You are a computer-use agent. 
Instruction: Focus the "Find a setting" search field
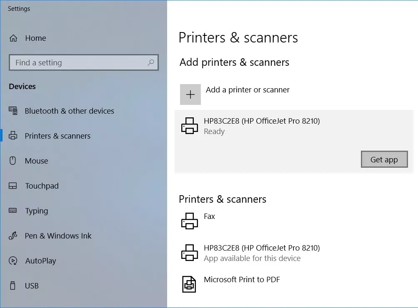pyautogui.click(x=79, y=63)
